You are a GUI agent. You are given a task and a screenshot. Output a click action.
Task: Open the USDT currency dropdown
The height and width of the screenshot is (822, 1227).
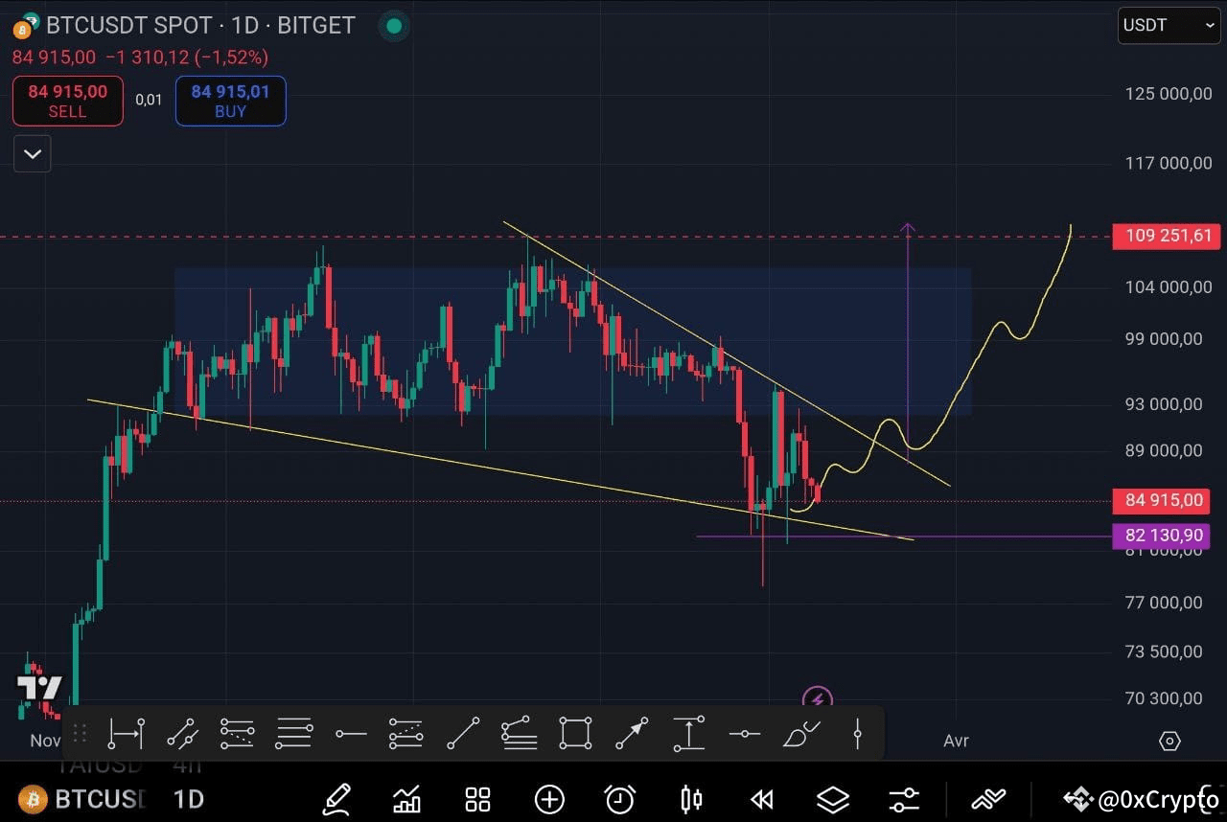click(1169, 25)
